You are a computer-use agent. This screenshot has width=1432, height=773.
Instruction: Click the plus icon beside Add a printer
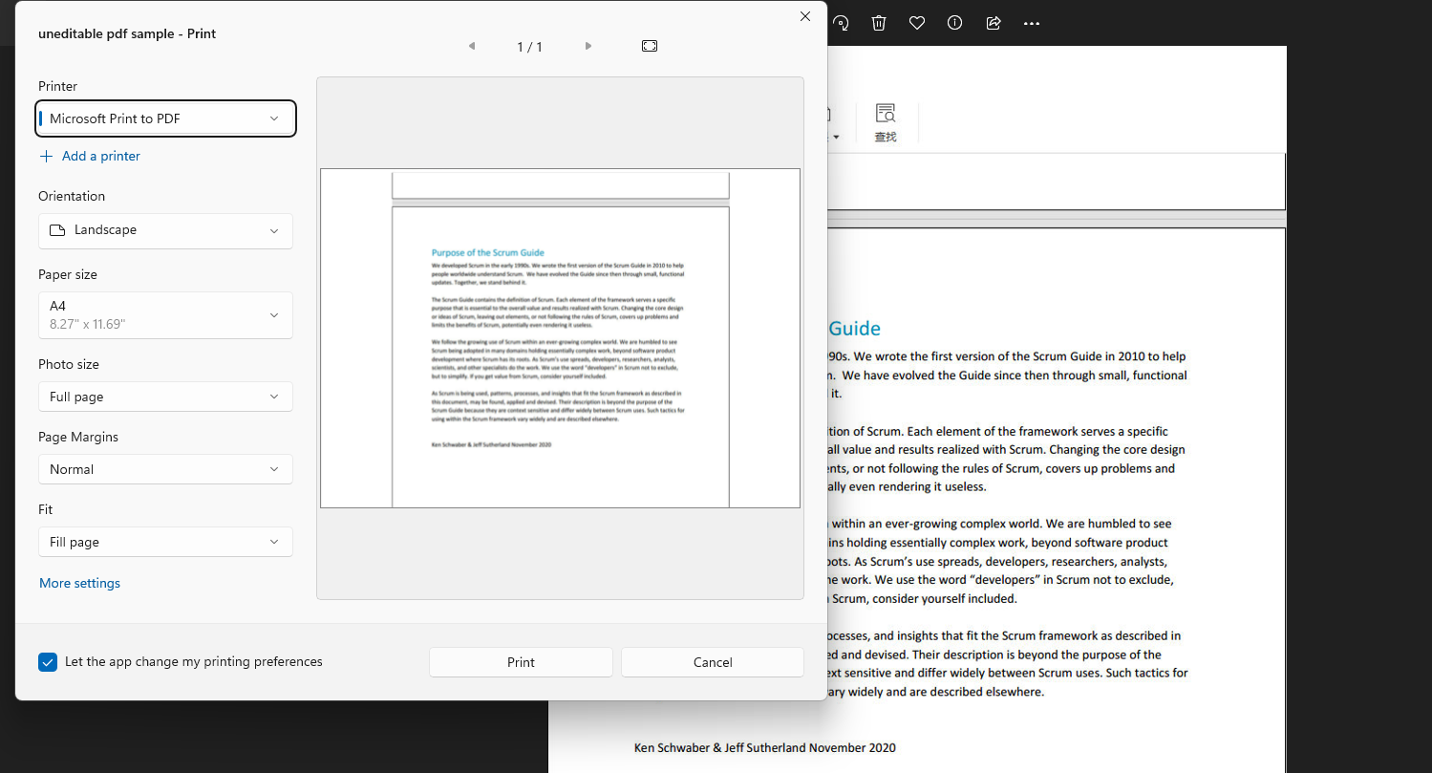pos(46,156)
